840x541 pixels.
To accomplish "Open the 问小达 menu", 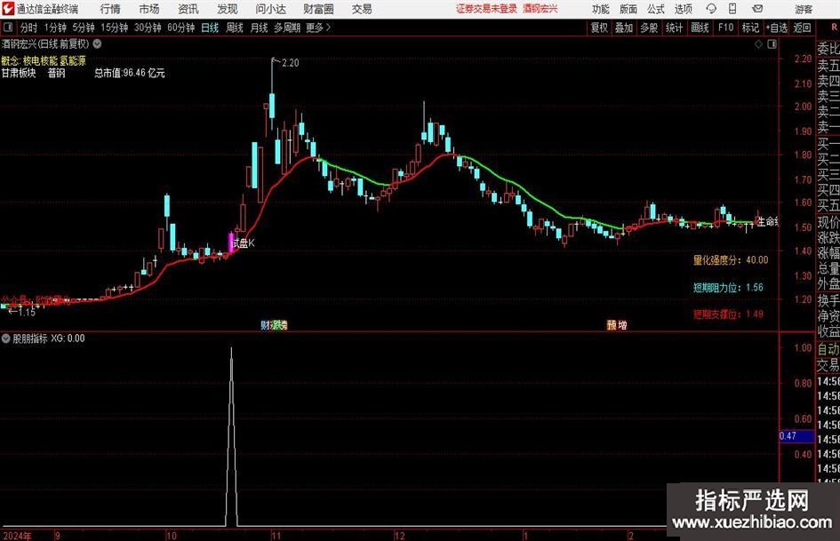I will point(270,9).
